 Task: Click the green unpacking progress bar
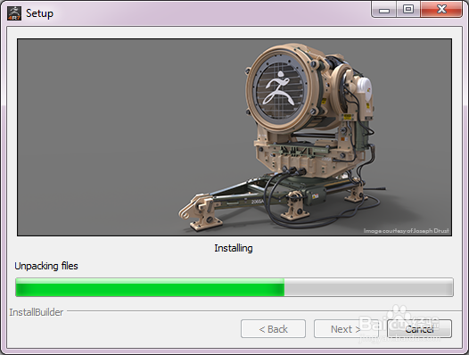point(234,287)
